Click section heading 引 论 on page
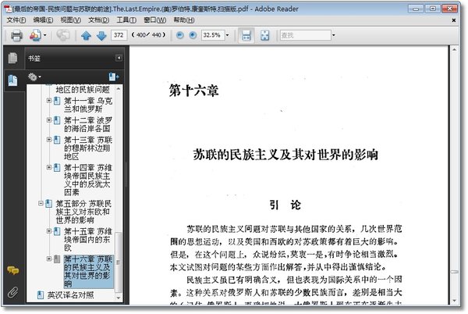 (x=285, y=205)
